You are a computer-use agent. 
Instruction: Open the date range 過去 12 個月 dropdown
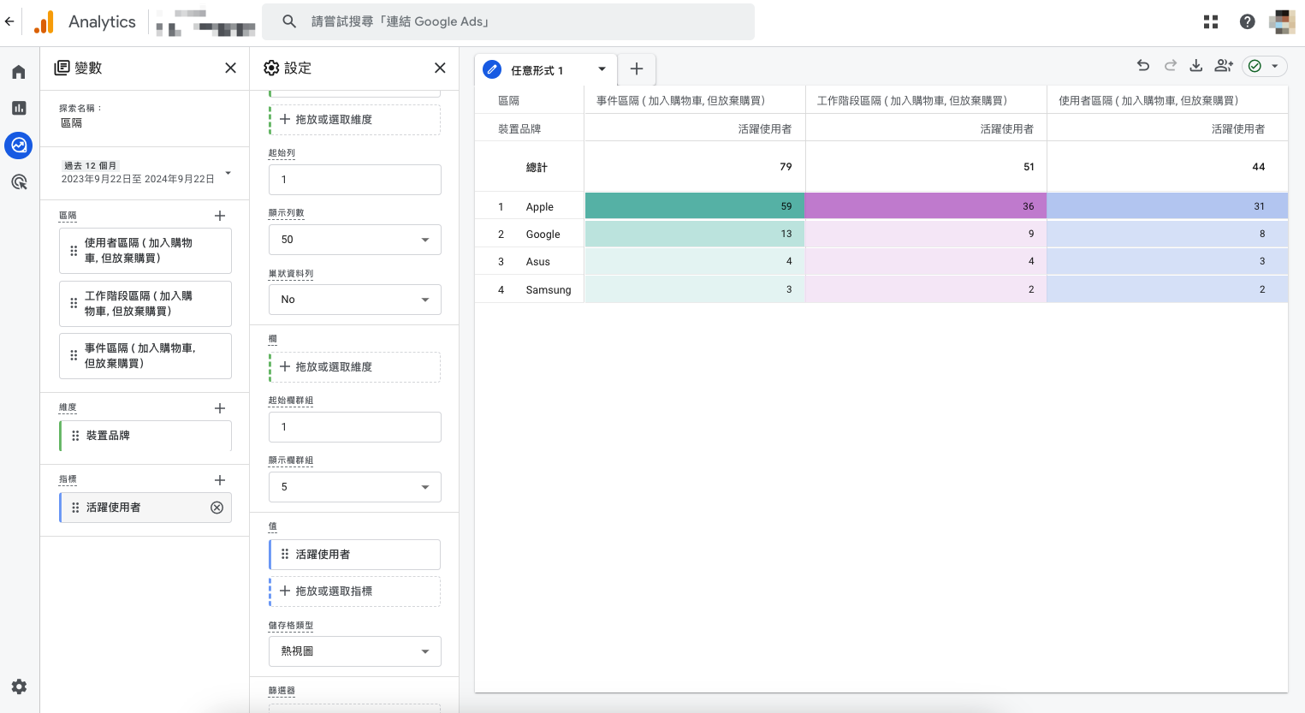[145, 172]
